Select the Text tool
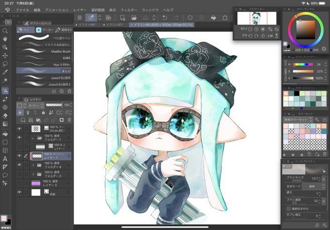 [x=5, y=159]
